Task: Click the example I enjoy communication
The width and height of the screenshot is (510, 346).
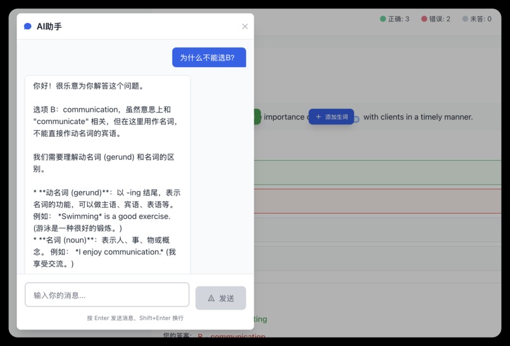Action: click(x=120, y=252)
